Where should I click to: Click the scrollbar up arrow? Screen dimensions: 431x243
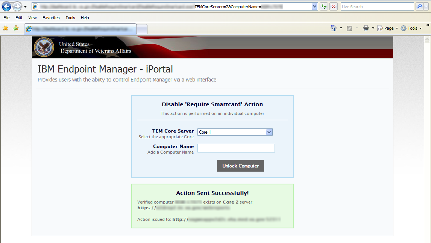coord(427,39)
